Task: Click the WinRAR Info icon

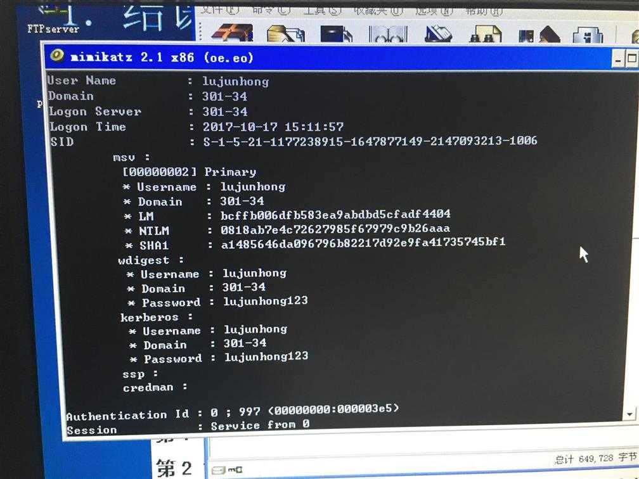Action: tap(588, 35)
